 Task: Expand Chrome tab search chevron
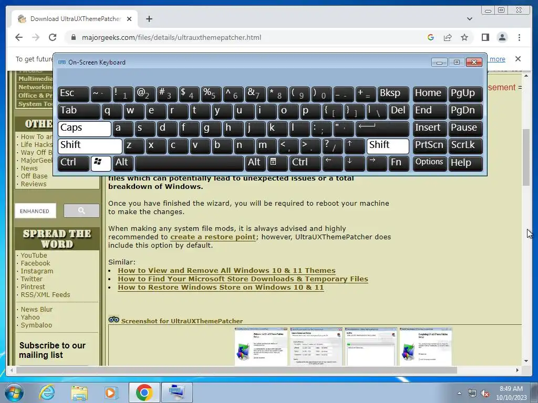[x=469, y=19]
